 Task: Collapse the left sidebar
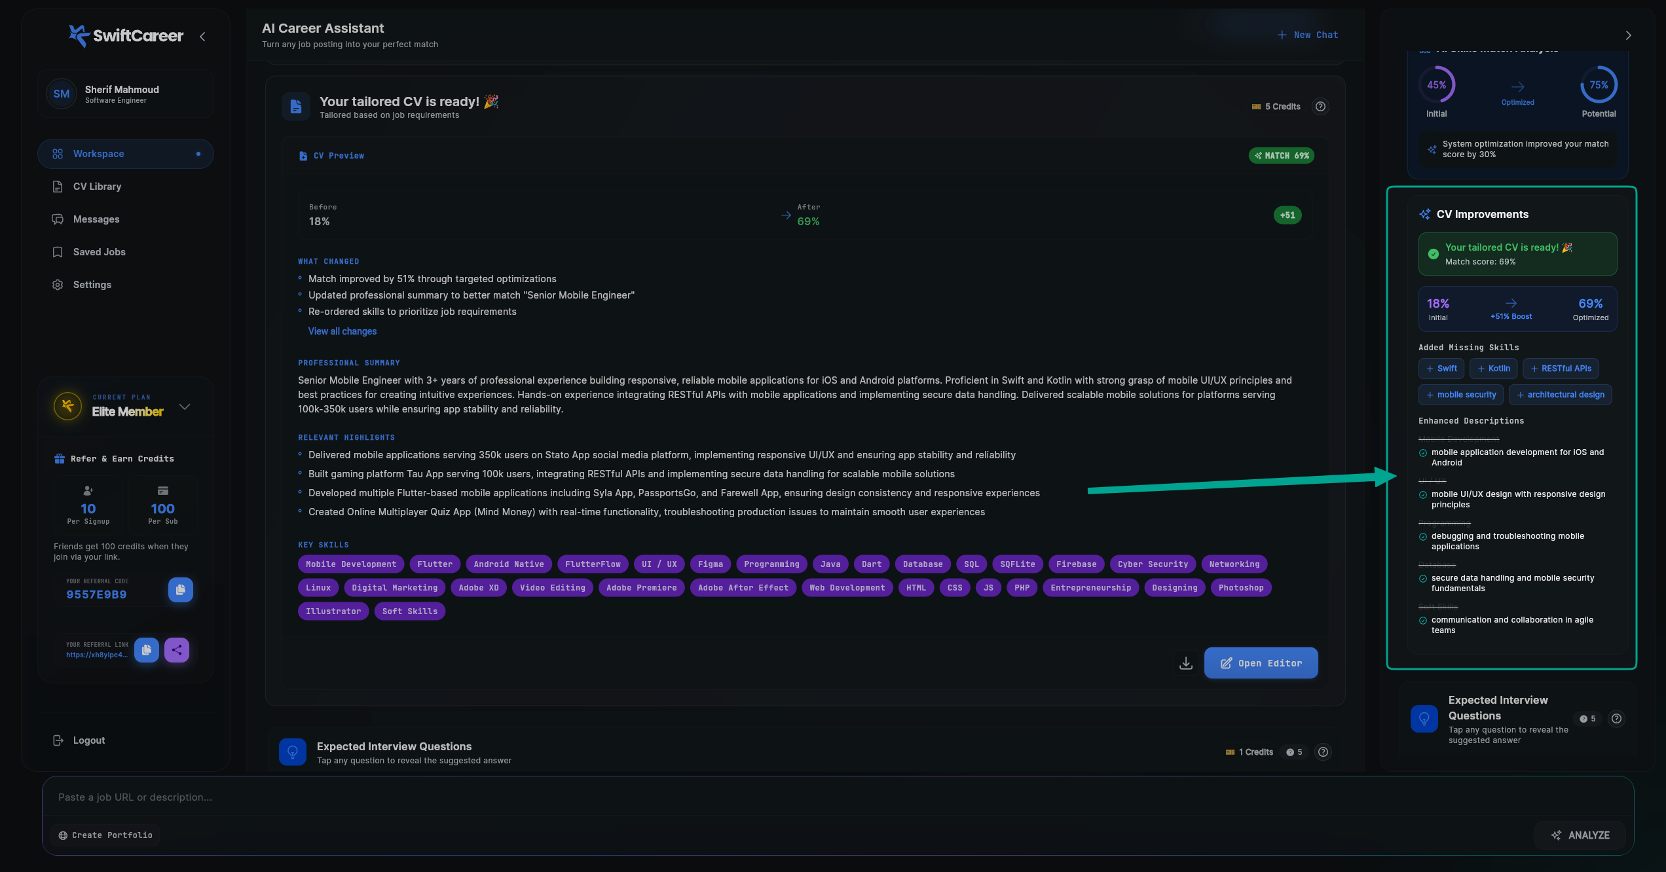202,37
